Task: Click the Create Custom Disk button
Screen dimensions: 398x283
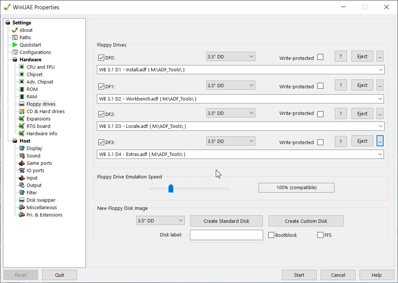Action: click(306, 221)
